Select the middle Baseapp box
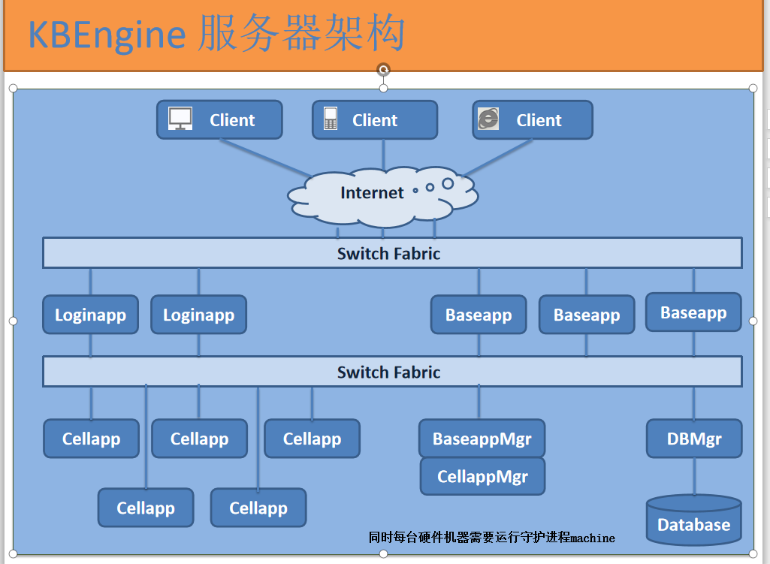Image resolution: width=770 pixels, height=564 pixels. [x=586, y=315]
